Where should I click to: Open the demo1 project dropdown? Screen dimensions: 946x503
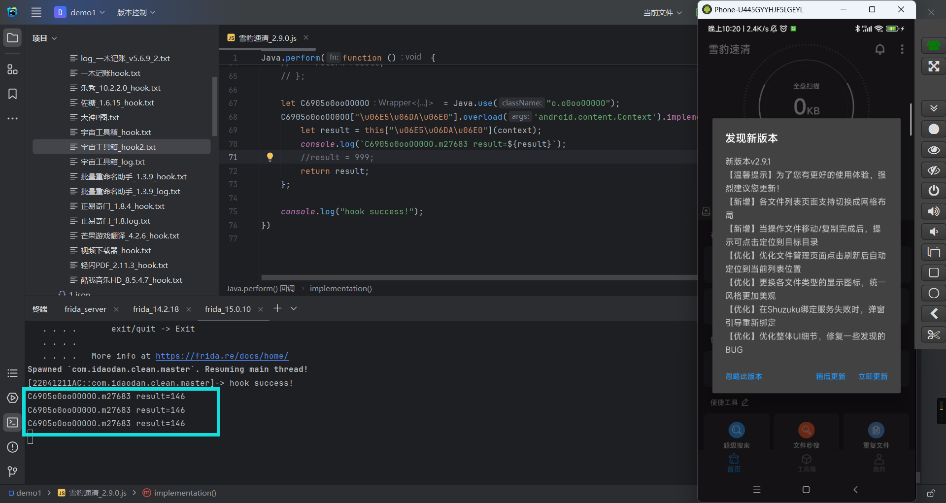pyautogui.click(x=79, y=12)
